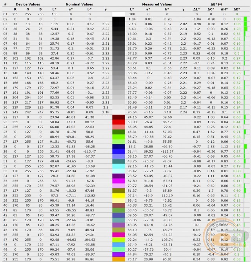Click nominal a* value '91.25' in row 35
This screenshot has height=262, width=251.
[x=71, y=181]
